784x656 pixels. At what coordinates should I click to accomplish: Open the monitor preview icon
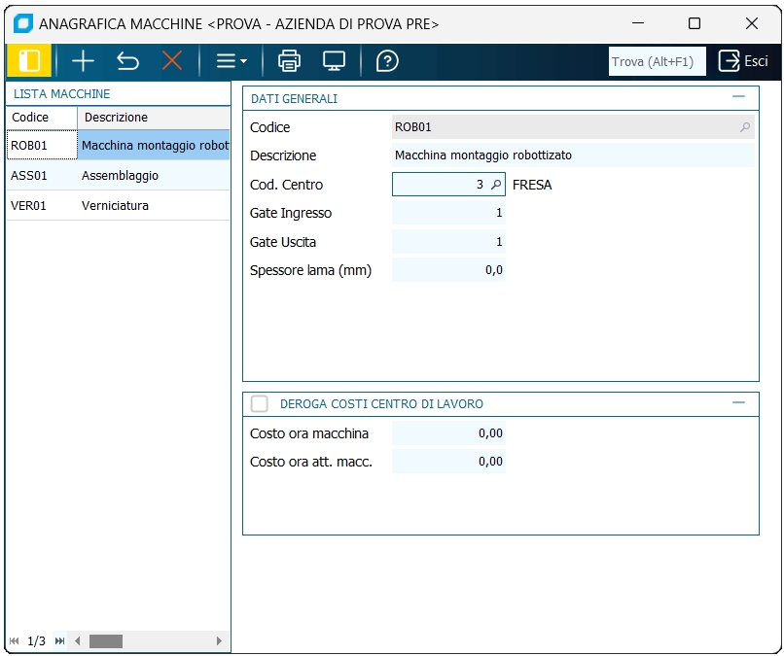coord(335,61)
